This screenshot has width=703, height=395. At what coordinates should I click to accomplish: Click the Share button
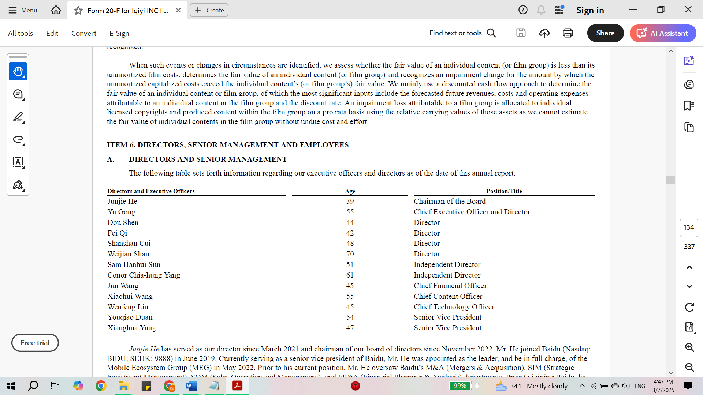(x=605, y=33)
